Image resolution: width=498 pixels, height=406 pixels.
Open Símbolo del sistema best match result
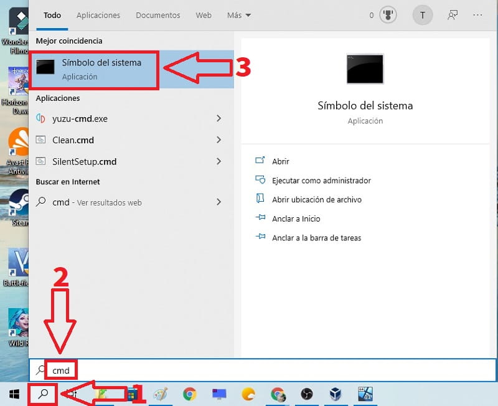[x=131, y=70]
